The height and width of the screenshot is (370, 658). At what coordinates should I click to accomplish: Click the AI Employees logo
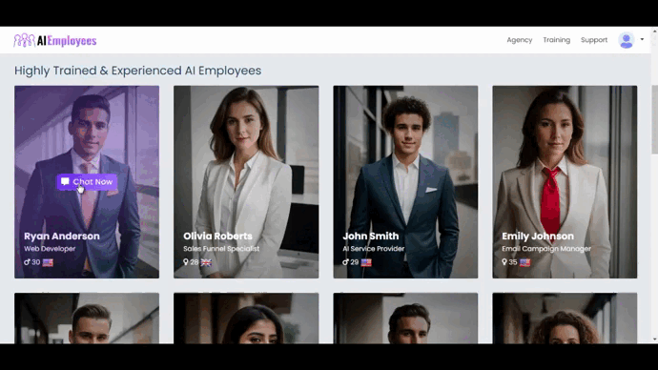(55, 40)
